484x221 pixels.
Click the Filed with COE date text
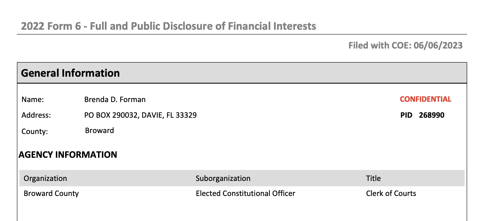pos(405,46)
